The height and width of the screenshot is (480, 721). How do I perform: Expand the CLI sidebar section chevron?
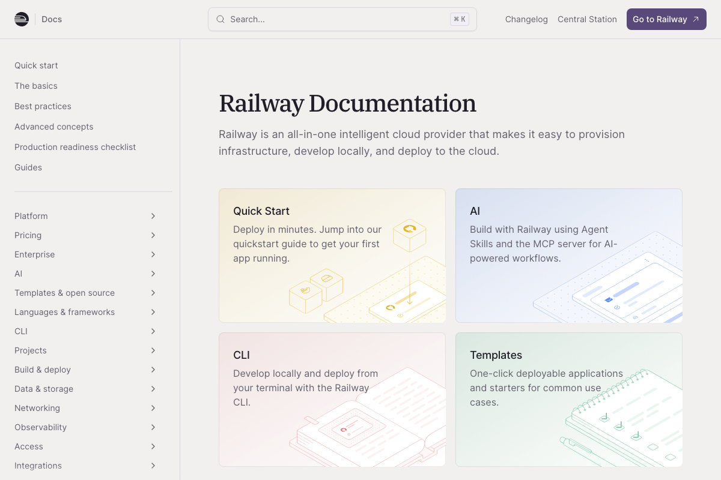153,331
